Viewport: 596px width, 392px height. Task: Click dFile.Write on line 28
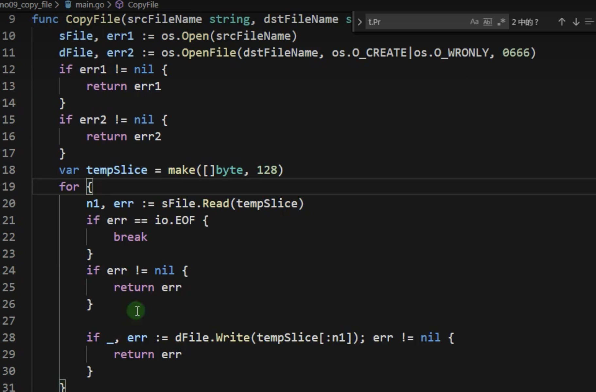tap(212, 337)
